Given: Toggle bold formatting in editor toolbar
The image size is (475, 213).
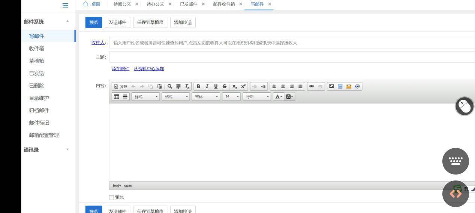Looking at the screenshot, I should pos(198,86).
